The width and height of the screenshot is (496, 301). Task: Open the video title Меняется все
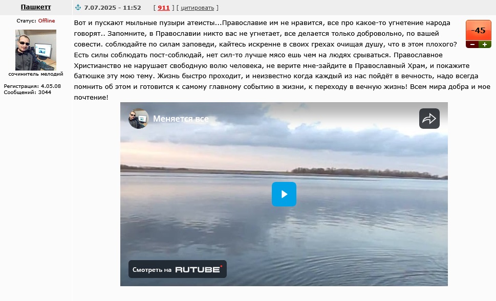181,119
